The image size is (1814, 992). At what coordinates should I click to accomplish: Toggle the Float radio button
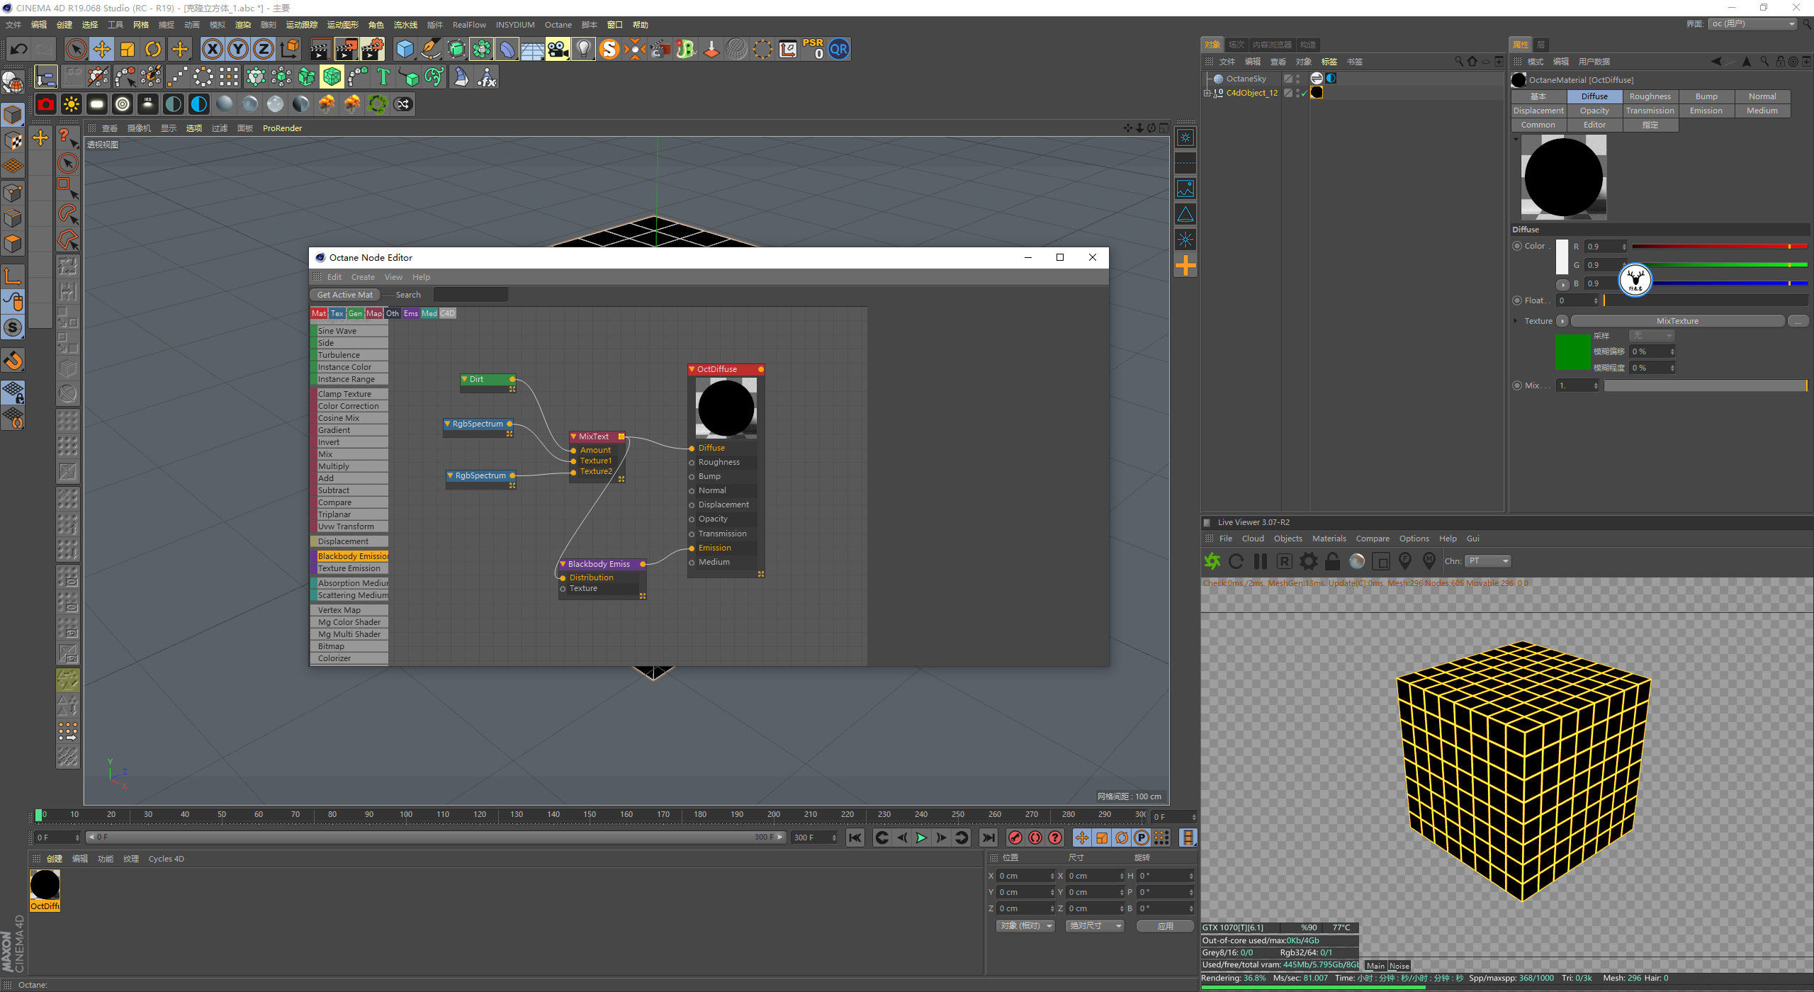click(x=1517, y=300)
